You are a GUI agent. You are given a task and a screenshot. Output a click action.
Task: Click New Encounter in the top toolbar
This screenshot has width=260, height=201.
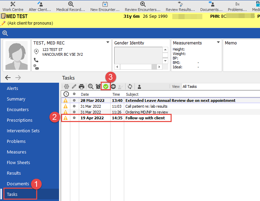coord(105,6)
